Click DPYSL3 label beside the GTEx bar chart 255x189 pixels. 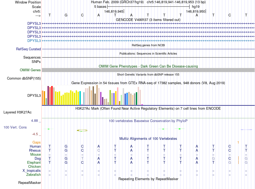(x=34, y=95)
